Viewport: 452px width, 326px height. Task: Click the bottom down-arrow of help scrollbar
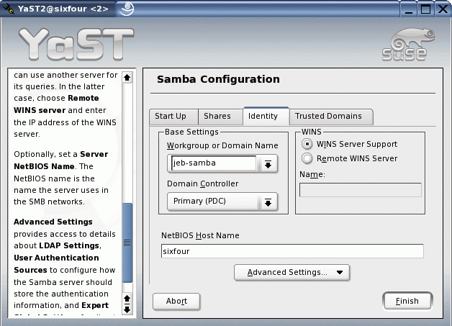127,309
